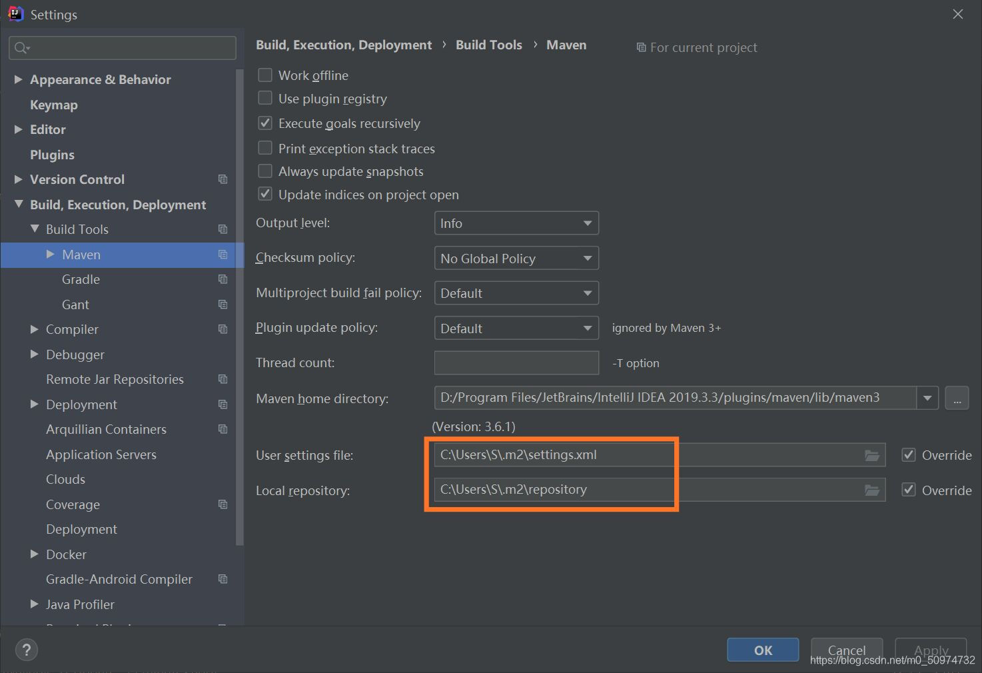The width and height of the screenshot is (982, 673).
Task: Open Application Servers settings
Action: click(x=101, y=454)
